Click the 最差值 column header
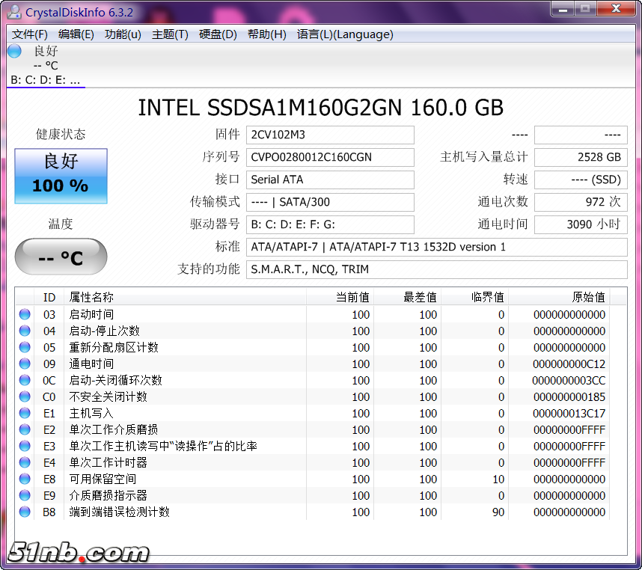This screenshot has height=570, width=642. (407, 297)
